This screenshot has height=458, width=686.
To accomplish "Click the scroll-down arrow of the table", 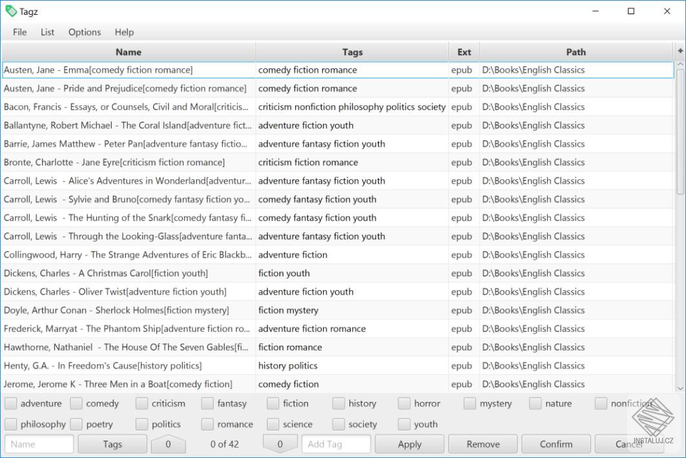I will pos(680,388).
